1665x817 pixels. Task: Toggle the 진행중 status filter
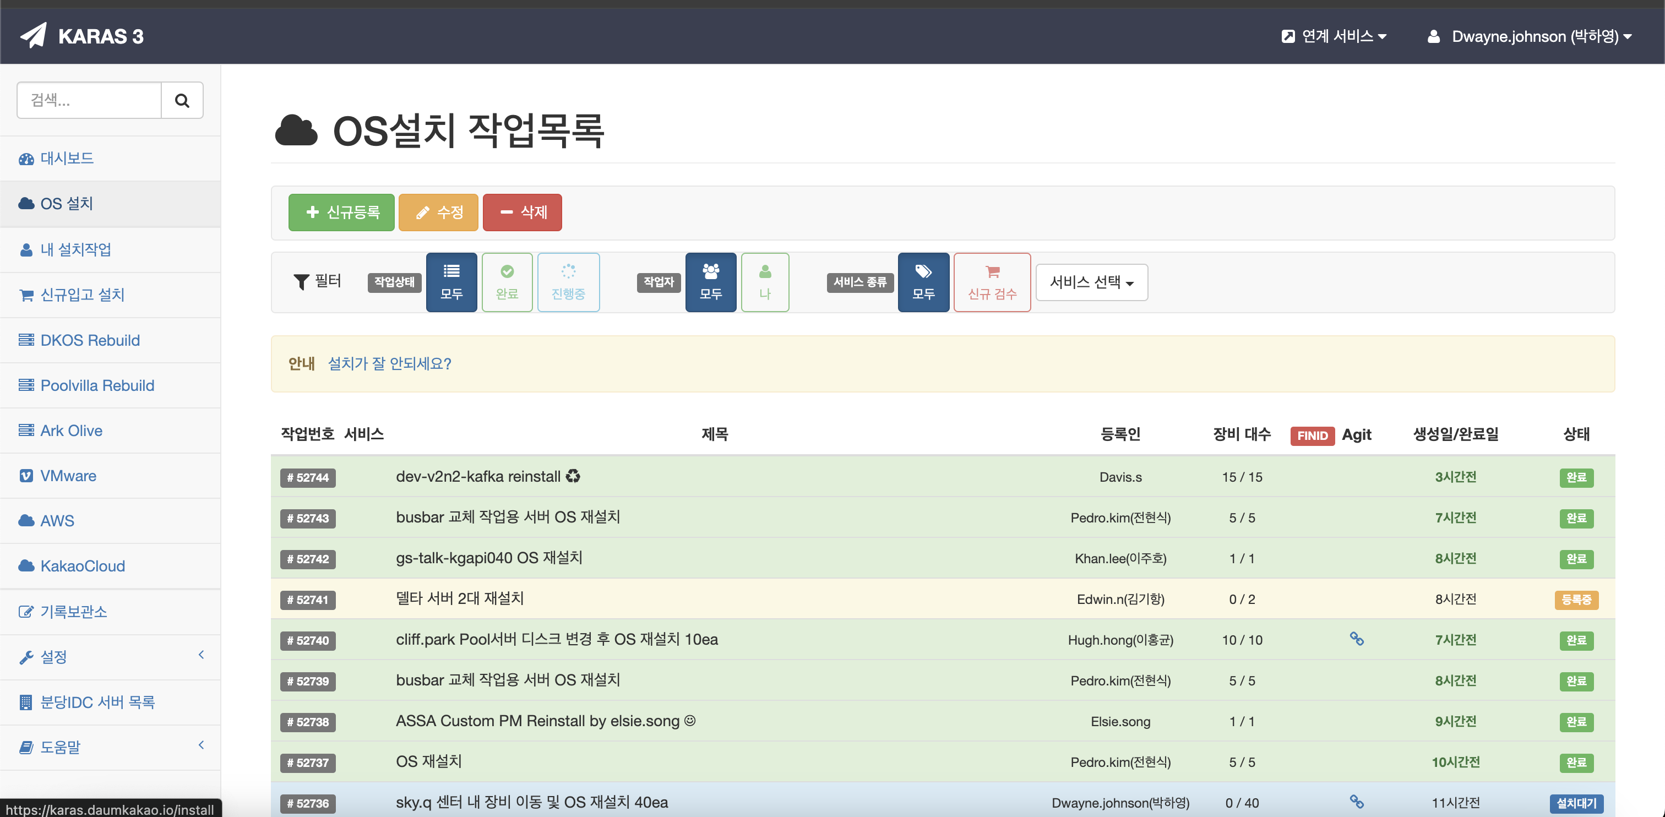pos(568,282)
